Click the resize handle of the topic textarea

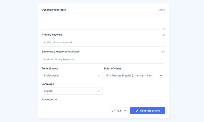pos(164,29)
